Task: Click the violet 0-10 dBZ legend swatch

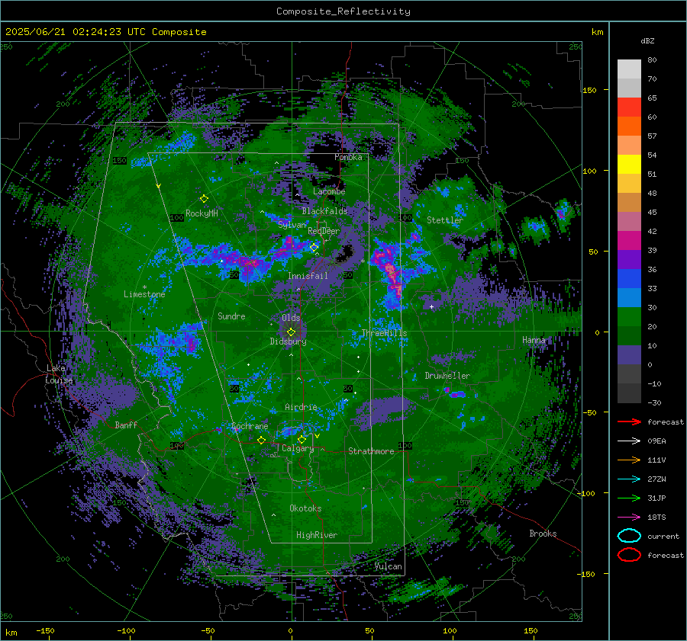Action: (x=629, y=355)
